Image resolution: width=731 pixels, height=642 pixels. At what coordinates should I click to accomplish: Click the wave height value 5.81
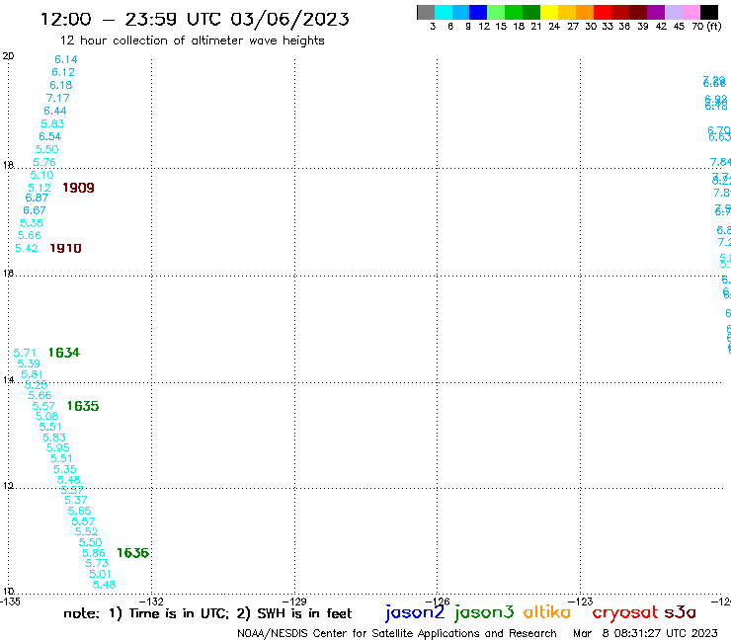(32, 374)
